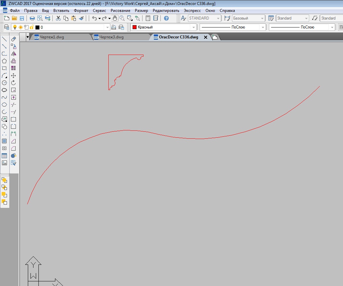
Task: Open the STANDARD text style dropdown
Action: pyautogui.click(x=218, y=18)
